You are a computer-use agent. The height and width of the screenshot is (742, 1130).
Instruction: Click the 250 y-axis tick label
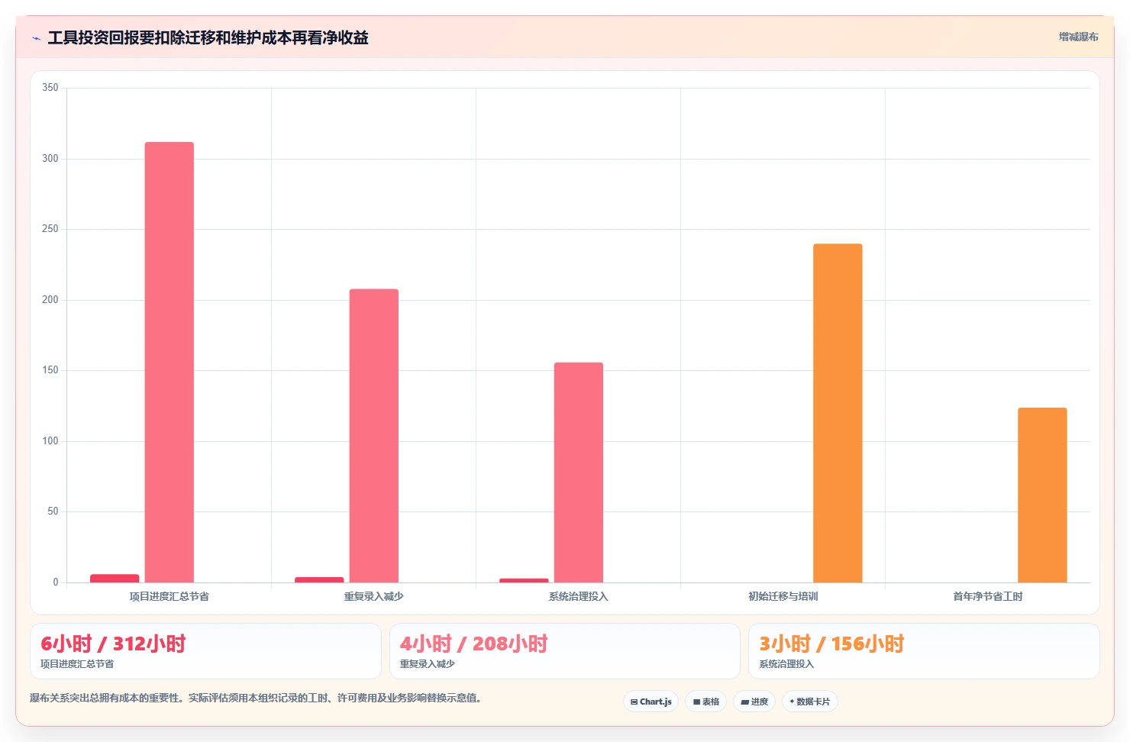pyautogui.click(x=50, y=229)
